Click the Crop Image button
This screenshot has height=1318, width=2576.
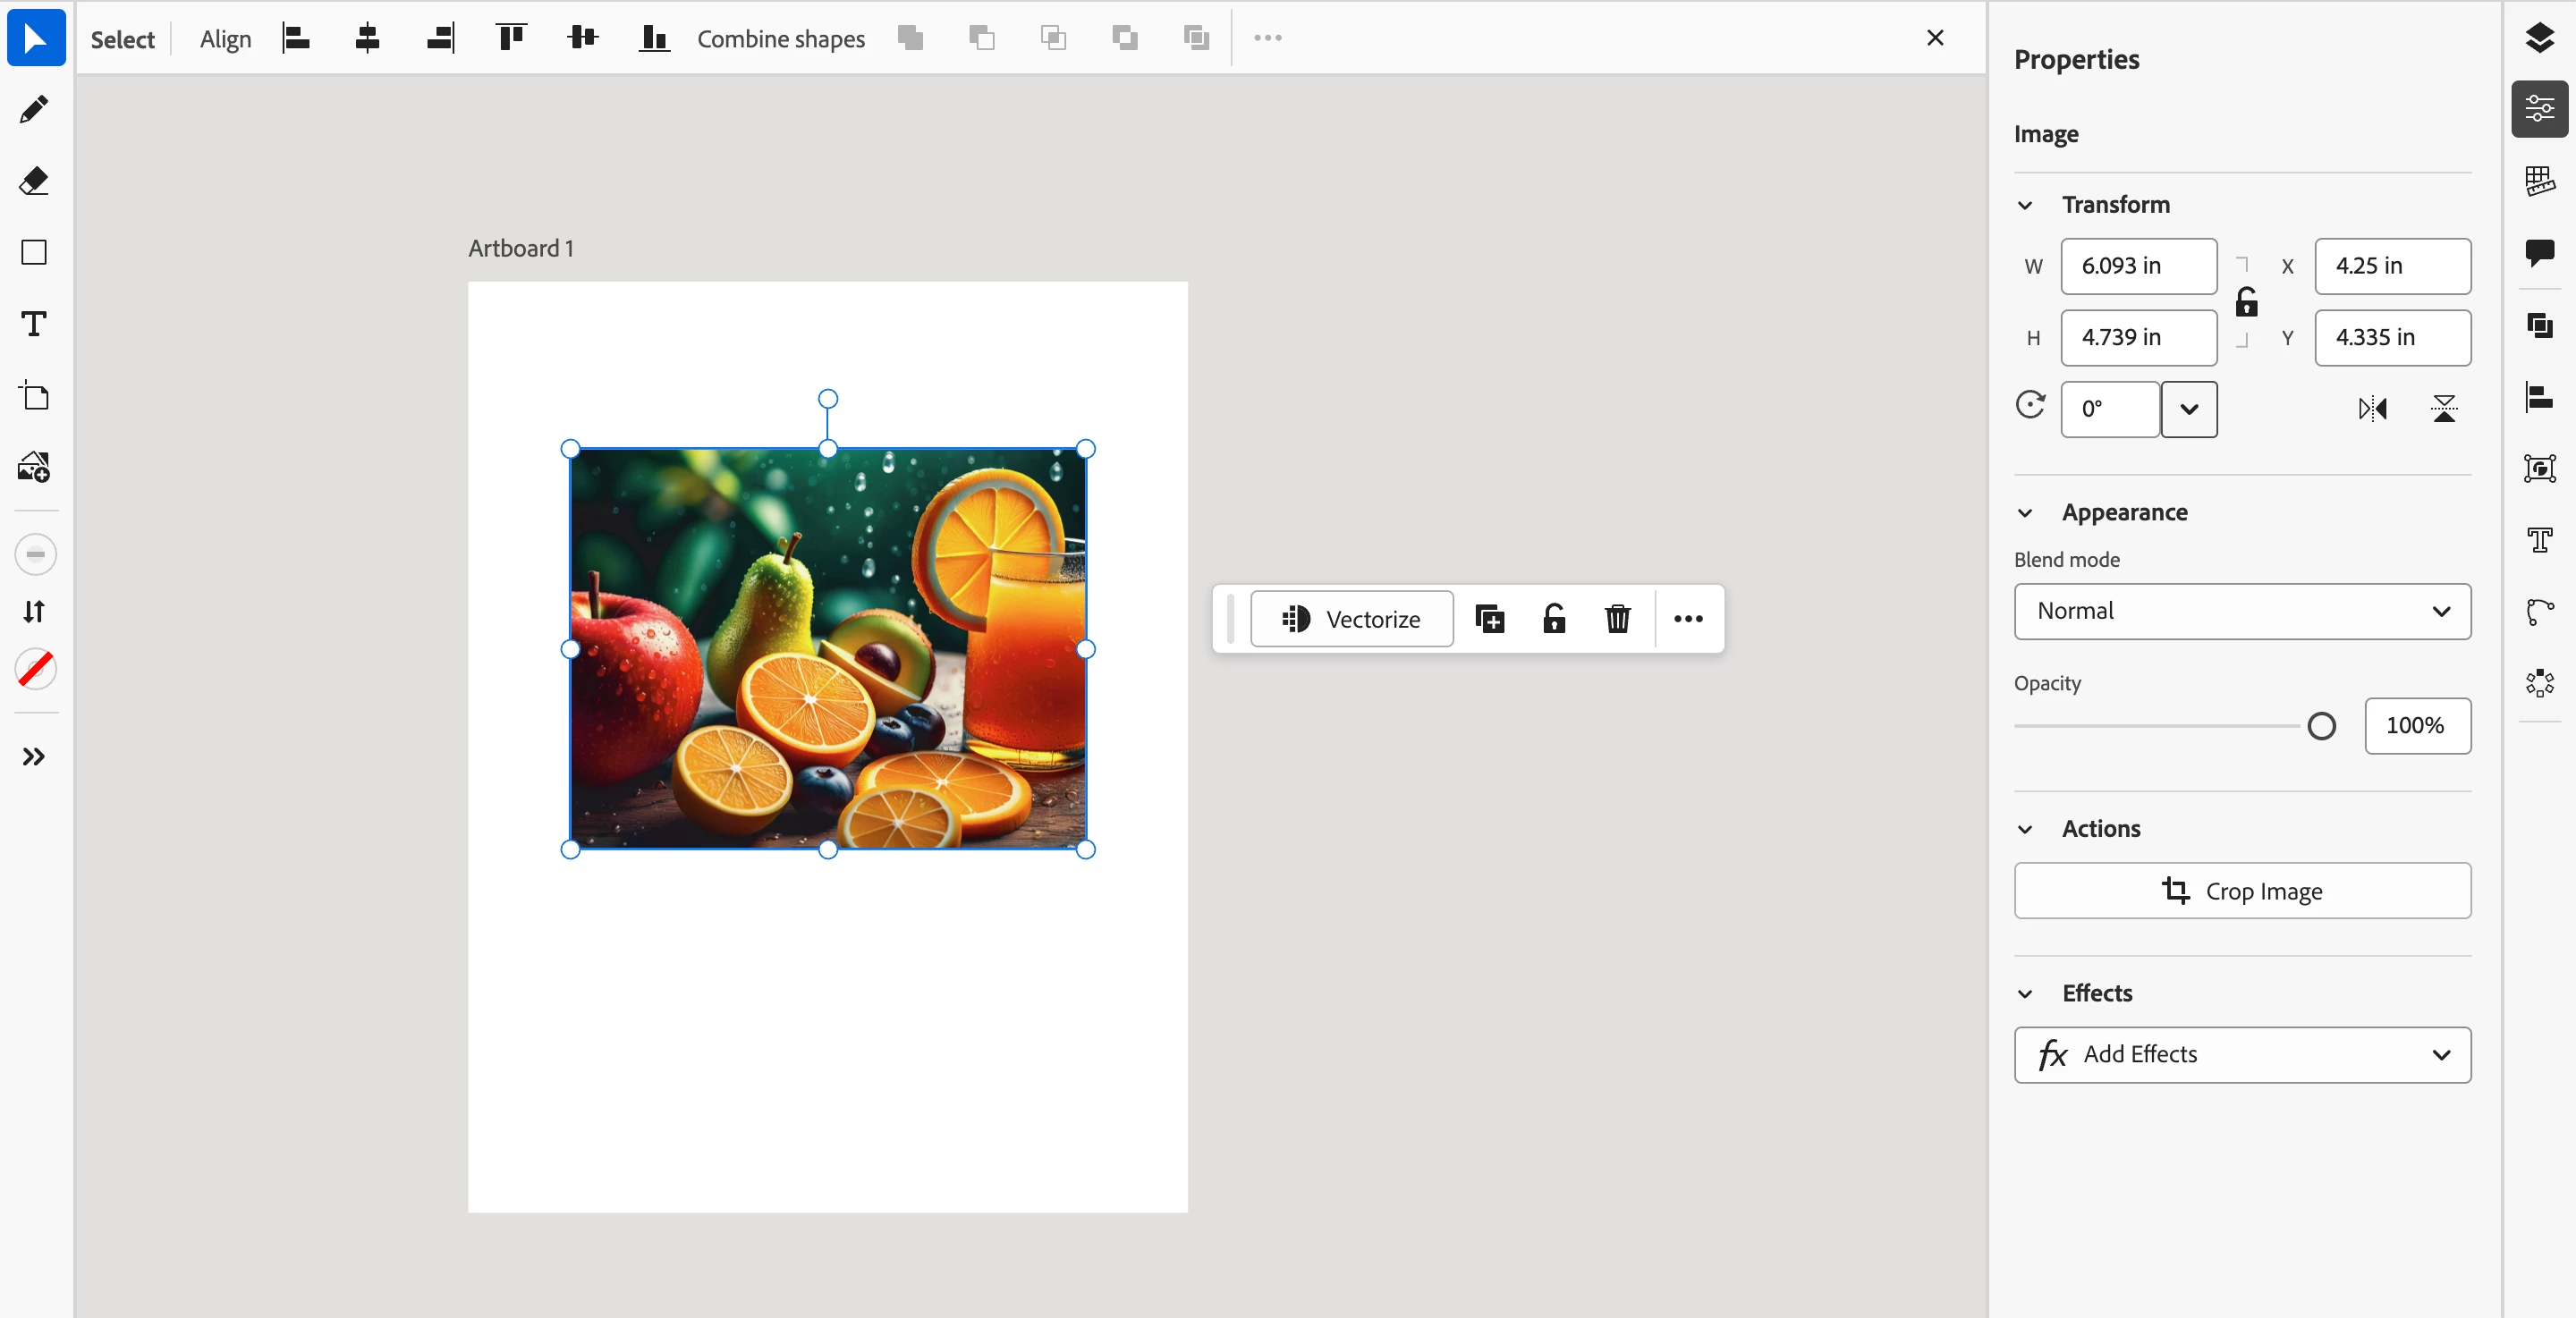(2242, 891)
